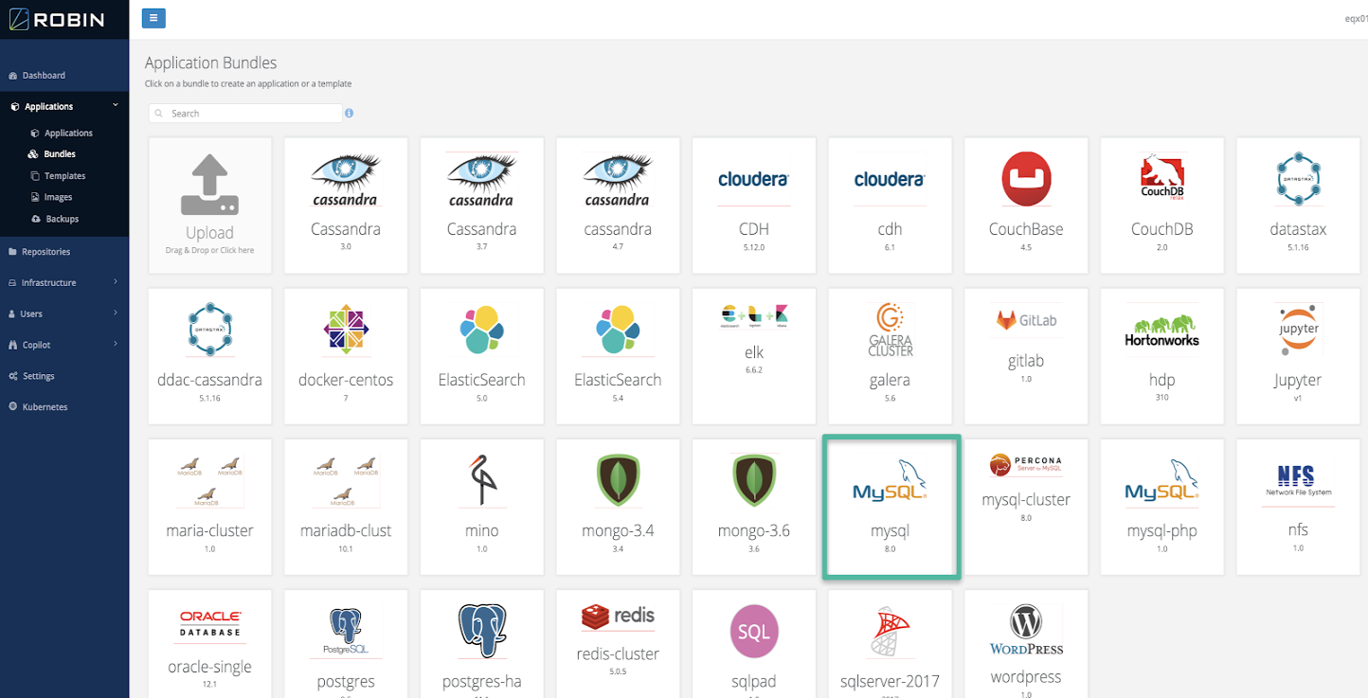
Task: Open Settings in sidebar
Action: [64, 376]
